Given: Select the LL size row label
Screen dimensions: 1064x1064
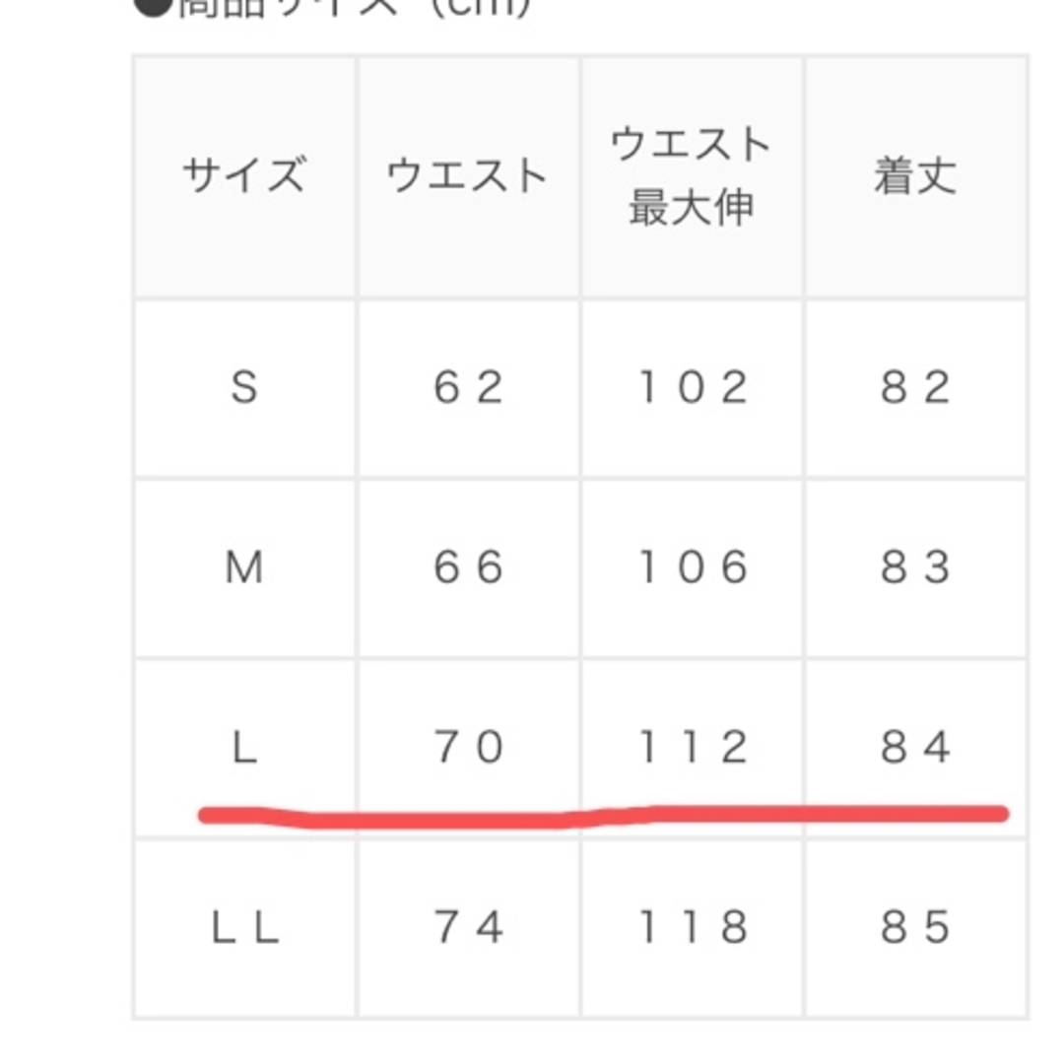Looking at the screenshot, I should [x=244, y=928].
